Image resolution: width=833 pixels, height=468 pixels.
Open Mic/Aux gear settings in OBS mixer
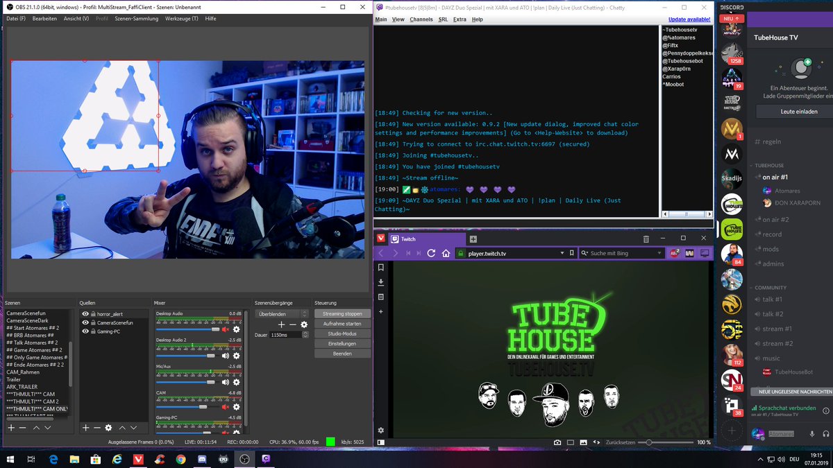point(236,382)
